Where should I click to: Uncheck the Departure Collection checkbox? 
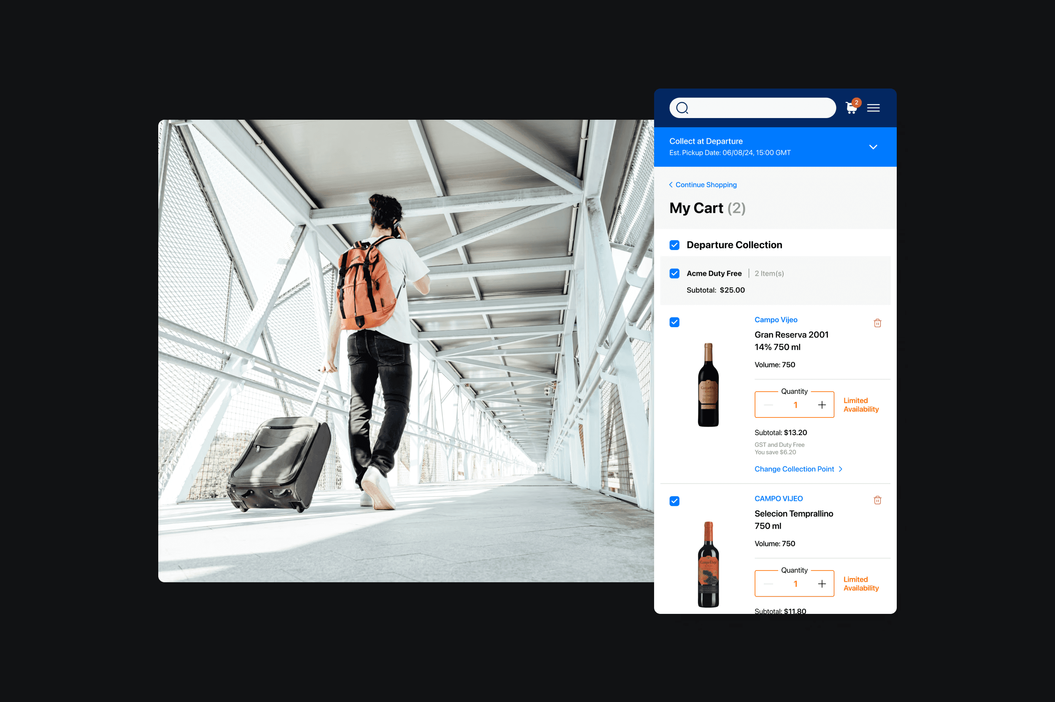674,245
